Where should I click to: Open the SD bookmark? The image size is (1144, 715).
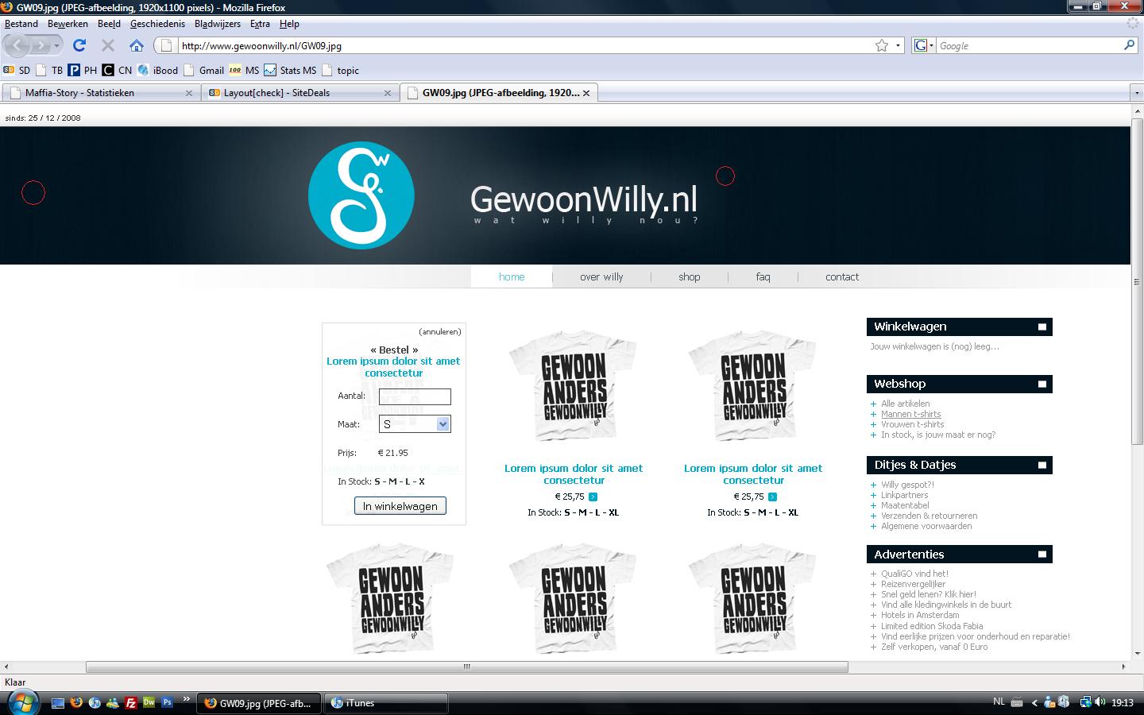coord(17,70)
